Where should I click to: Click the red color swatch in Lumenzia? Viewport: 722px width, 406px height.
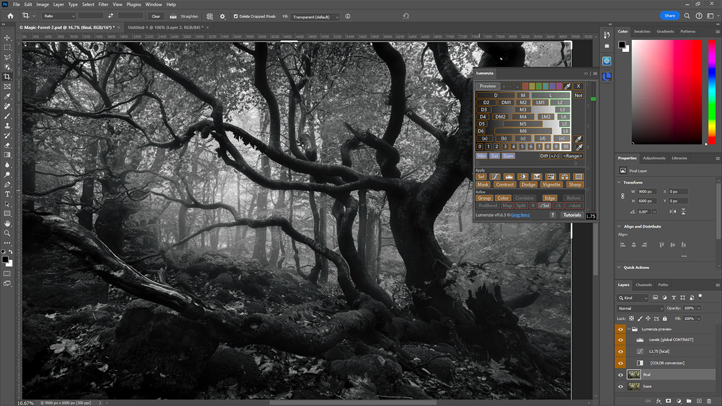(525, 86)
